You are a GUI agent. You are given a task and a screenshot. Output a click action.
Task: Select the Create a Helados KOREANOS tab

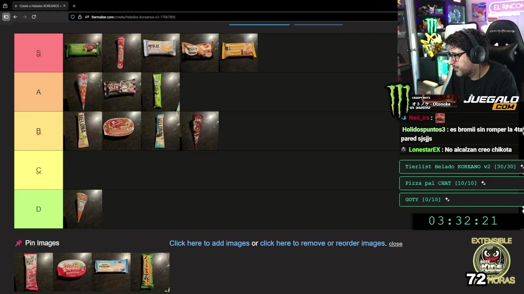tap(40, 6)
